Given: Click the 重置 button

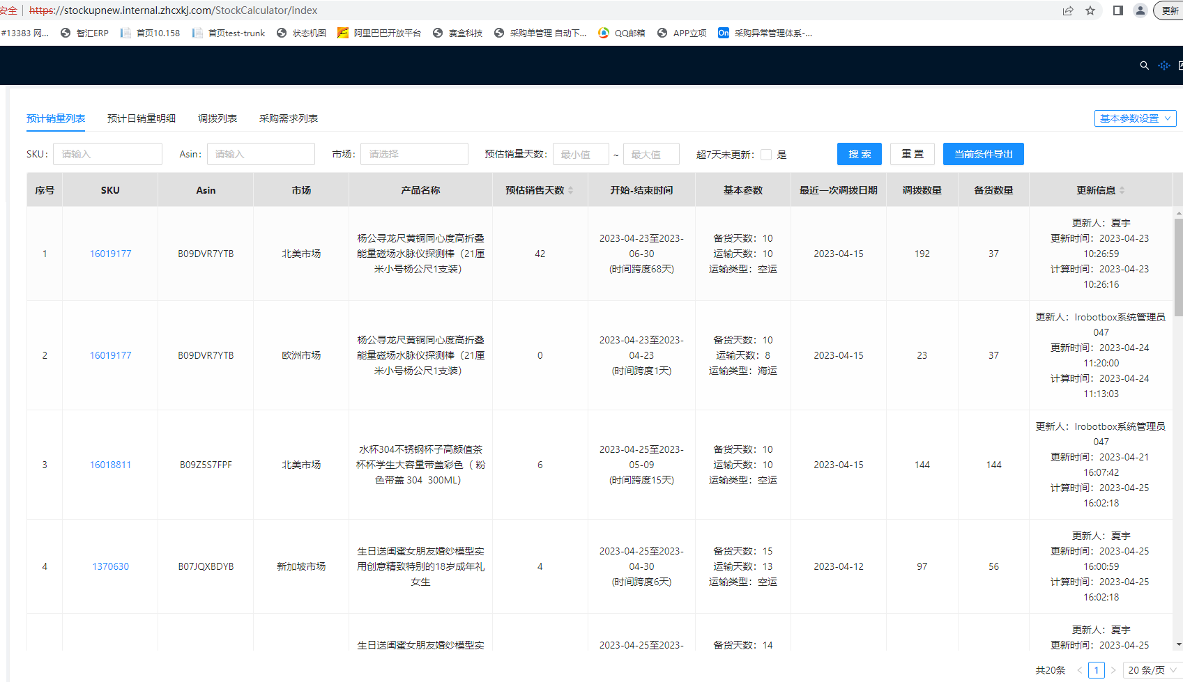Looking at the screenshot, I should 913,154.
